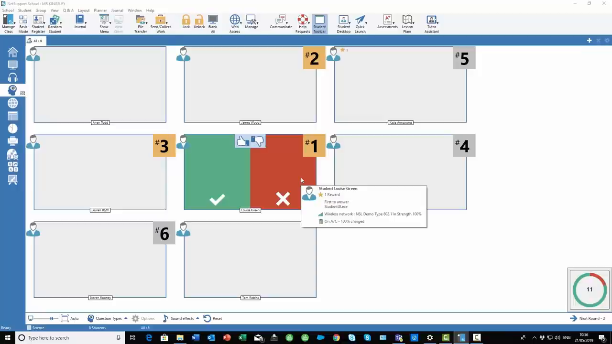Click the Lock students icon
Viewport: 612px width, 344px height.
(x=186, y=22)
